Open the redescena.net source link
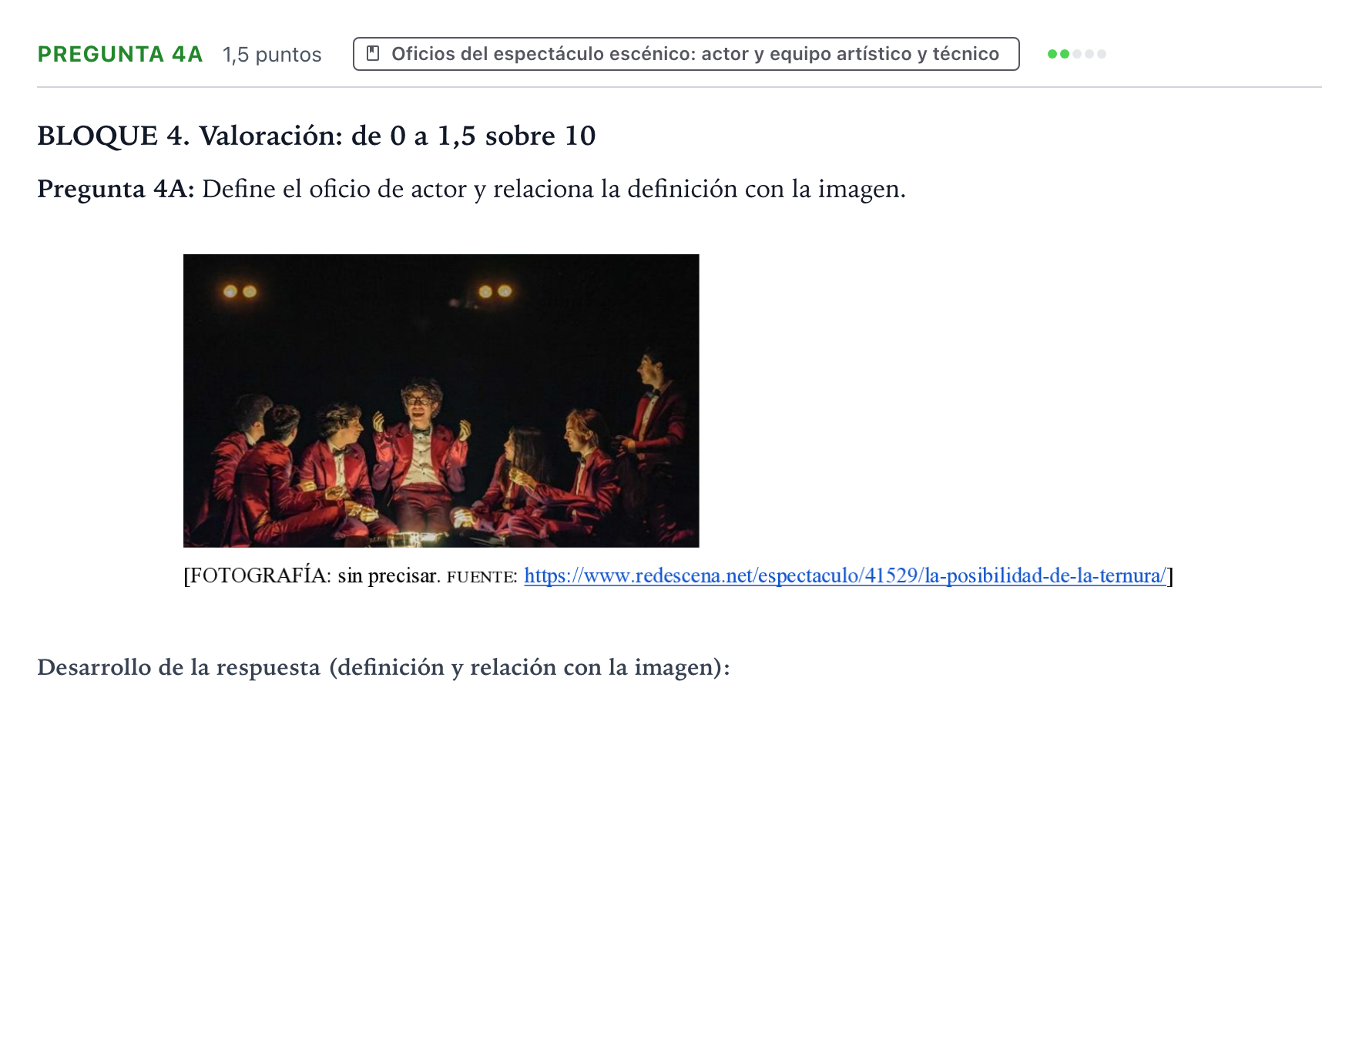1359x1057 pixels. [845, 575]
